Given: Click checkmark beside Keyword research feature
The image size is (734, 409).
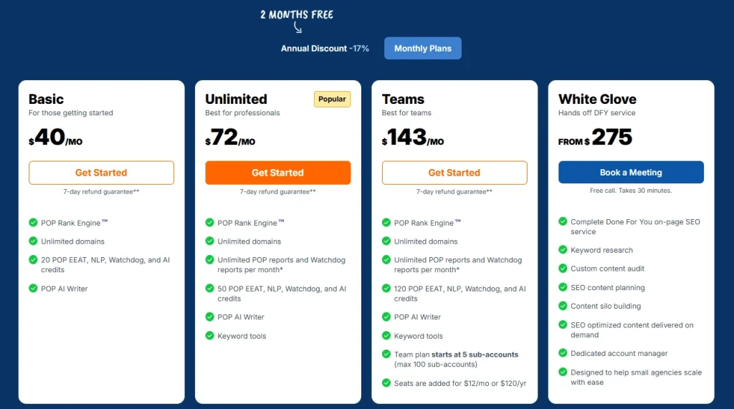Looking at the screenshot, I should (x=563, y=250).
